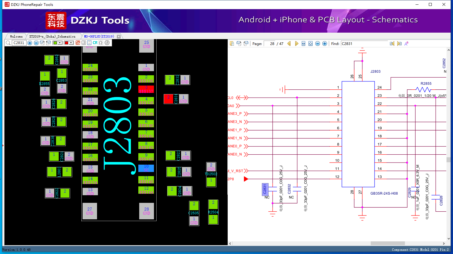Go to the next schematic page
Viewport: 453px width, 254px height.
(296, 44)
